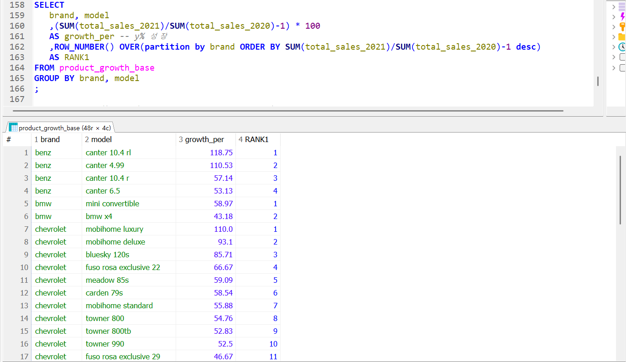Select the brand cell 'bmw' in row 5
The width and height of the screenshot is (626, 362).
[x=57, y=204]
